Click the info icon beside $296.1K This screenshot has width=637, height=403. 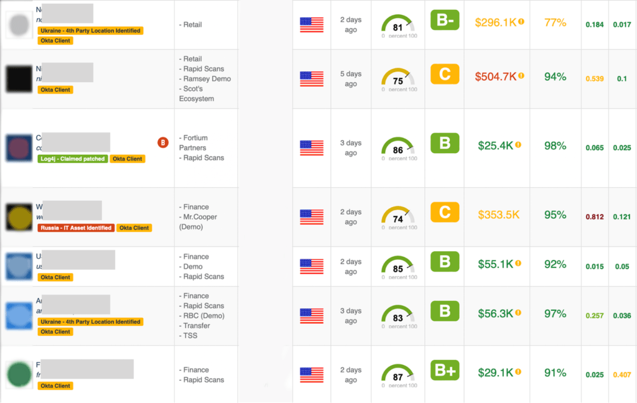point(521,22)
